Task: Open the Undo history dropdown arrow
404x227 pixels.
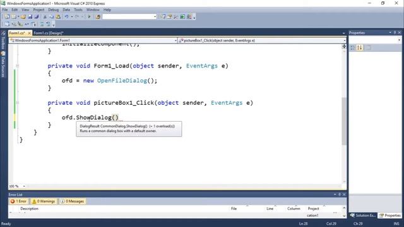Action: pyautogui.click(x=71, y=17)
